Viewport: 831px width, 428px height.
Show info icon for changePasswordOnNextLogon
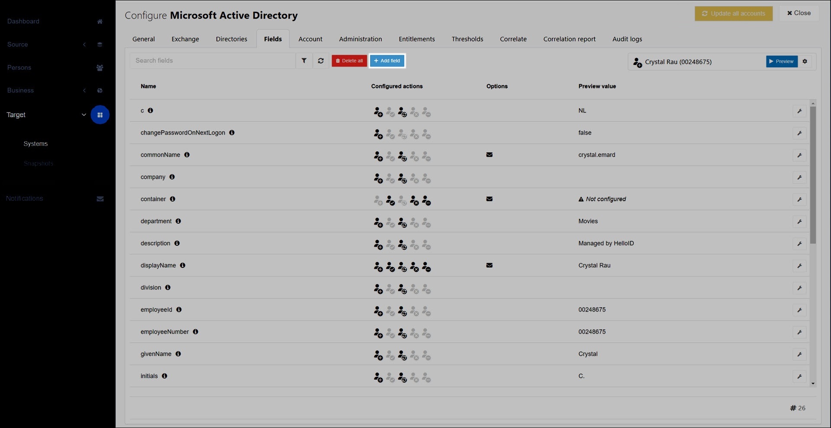pyautogui.click(x=232, y=132)
